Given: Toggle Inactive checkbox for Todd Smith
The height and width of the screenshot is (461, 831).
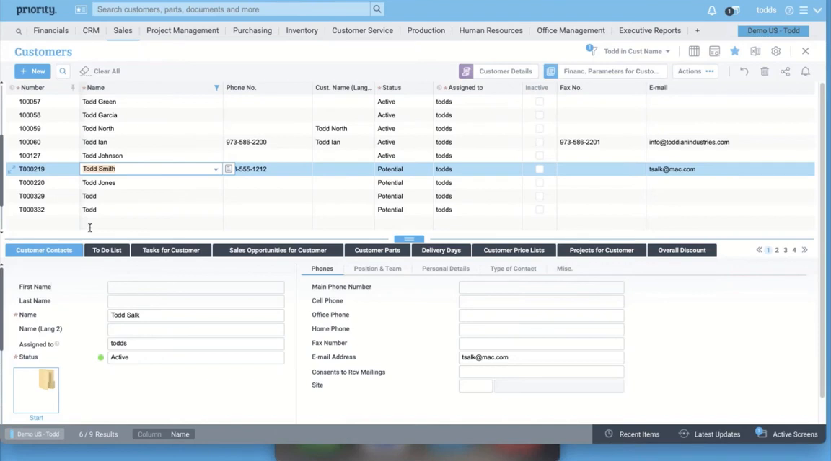Looking at the screenshot, I should 539,169.
